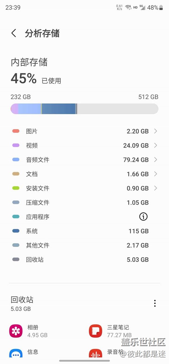Screen dimensions: 169x364
Task: Expand the Images (图片) category chevron
Action: tap(155, 131)
